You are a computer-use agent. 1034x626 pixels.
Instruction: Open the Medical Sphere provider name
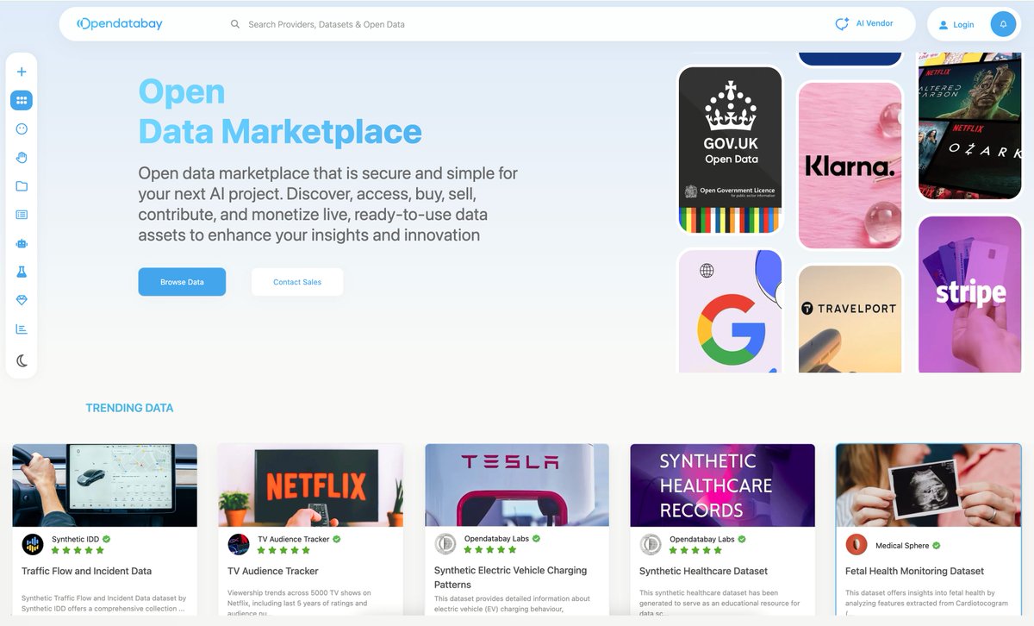coord(901,545)
